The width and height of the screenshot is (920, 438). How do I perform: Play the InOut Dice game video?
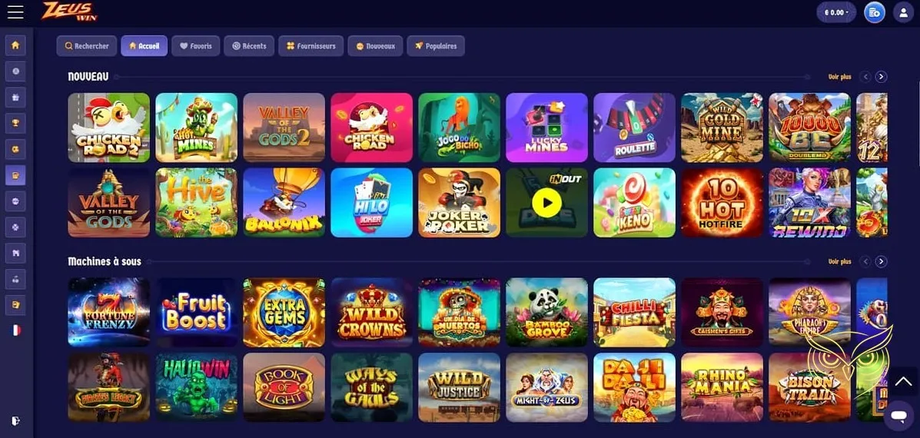(x=546, y=203)
